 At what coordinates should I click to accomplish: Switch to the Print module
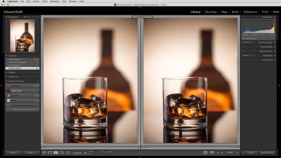[x=265, y=12]
